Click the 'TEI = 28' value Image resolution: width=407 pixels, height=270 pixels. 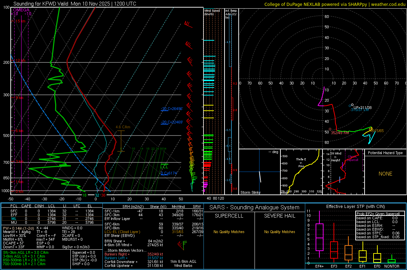pyautogui.click(x=69, y=232)
